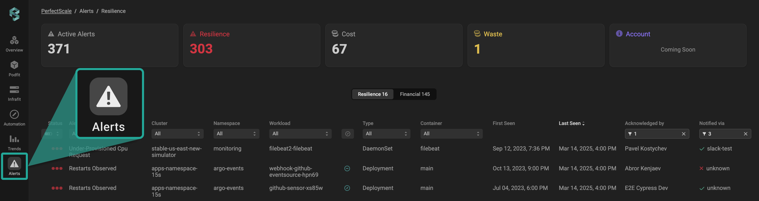Open the Namespace filter dropdown
The height and width of the screenshot is (201, 759).
[236, 133]
